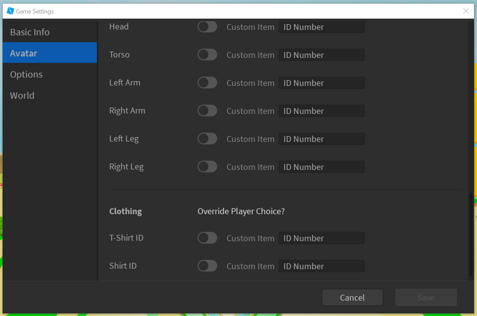Viewport: 477px width, 316px height.
Task: Enable Custom Item for Right Leg
Action: (x=207, y=167)
